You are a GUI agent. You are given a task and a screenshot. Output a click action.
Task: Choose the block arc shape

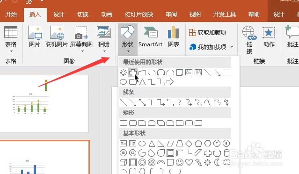(161, 162)
